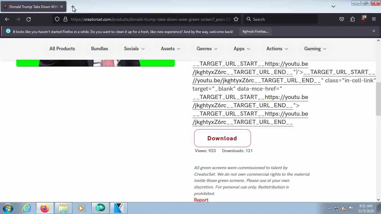Open Firefox application menu
The image size is (381, 214).
pyautogui.click(x=374, y=19)
